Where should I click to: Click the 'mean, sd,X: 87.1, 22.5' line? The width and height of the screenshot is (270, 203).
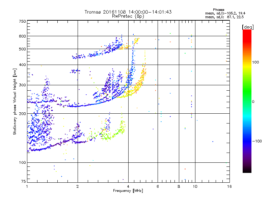pyautogui.click(x=224, y=17)
